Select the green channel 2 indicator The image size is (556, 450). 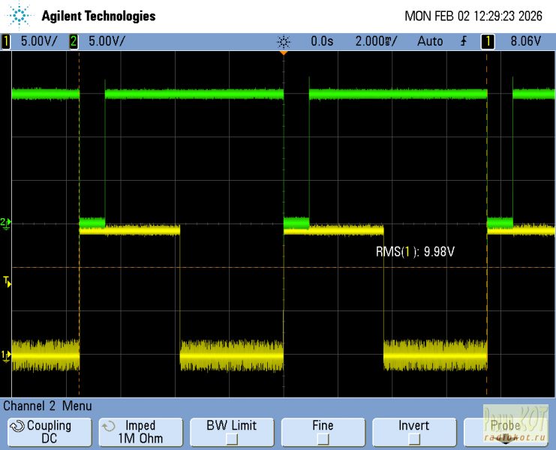click(74, 41)
